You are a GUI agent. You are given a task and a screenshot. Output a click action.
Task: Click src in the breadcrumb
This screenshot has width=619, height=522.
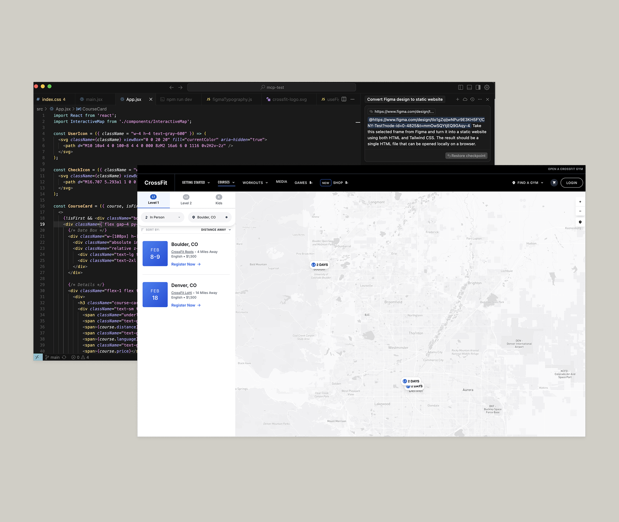[x=40, y=109]
